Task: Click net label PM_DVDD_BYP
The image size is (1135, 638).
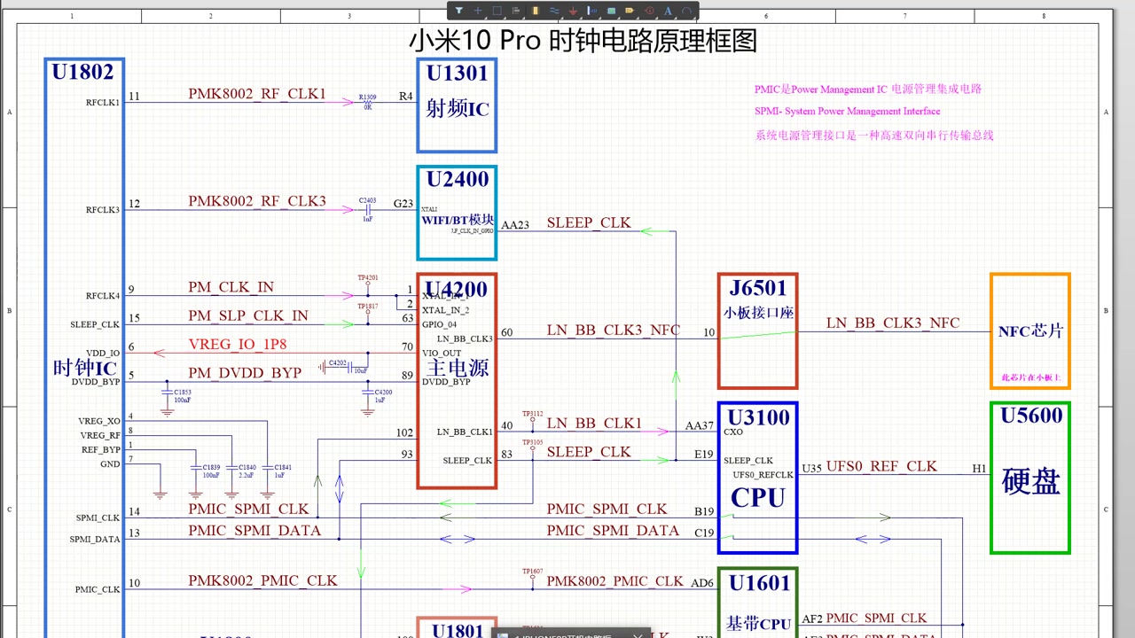Action: pos(245,373)
